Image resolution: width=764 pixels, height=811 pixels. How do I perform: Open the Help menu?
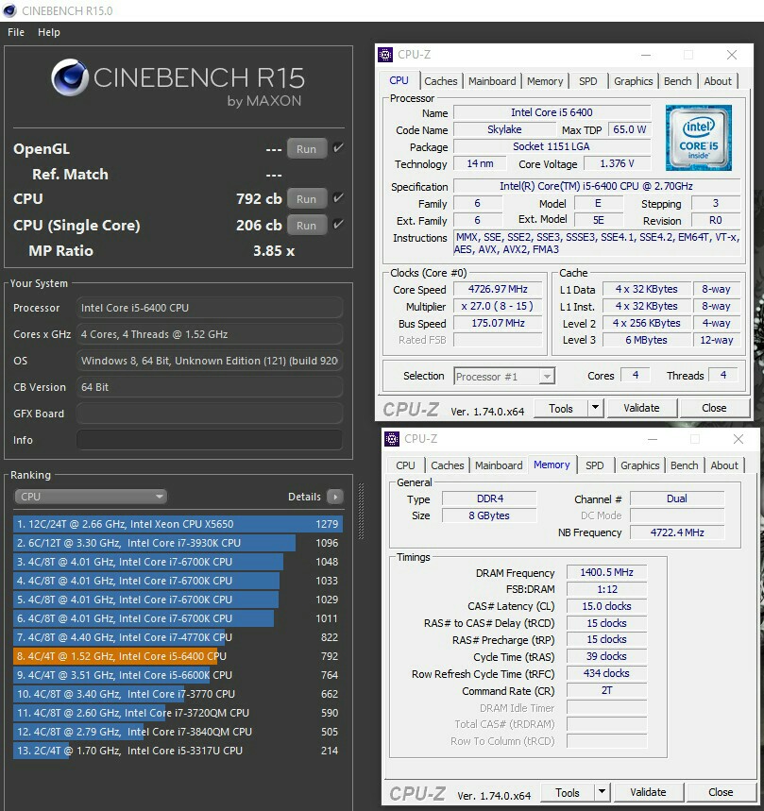tap(48, 32)
